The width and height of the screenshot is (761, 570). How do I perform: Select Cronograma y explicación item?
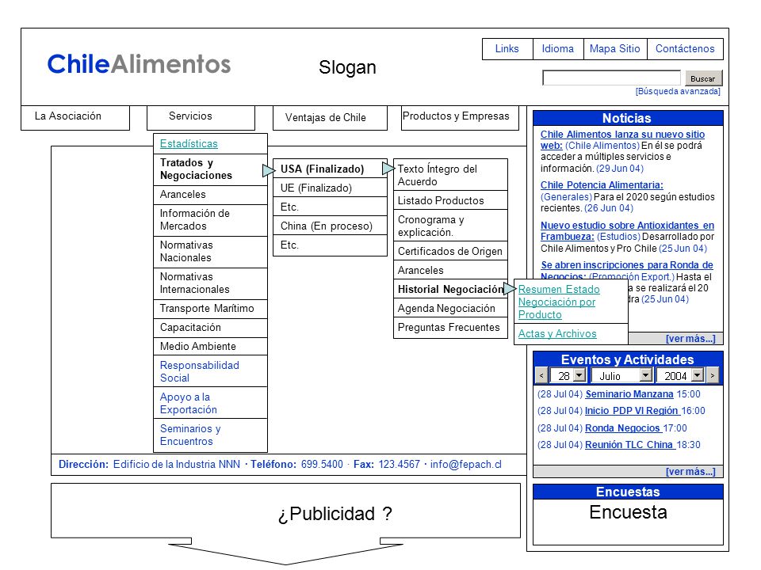(450, 226)
